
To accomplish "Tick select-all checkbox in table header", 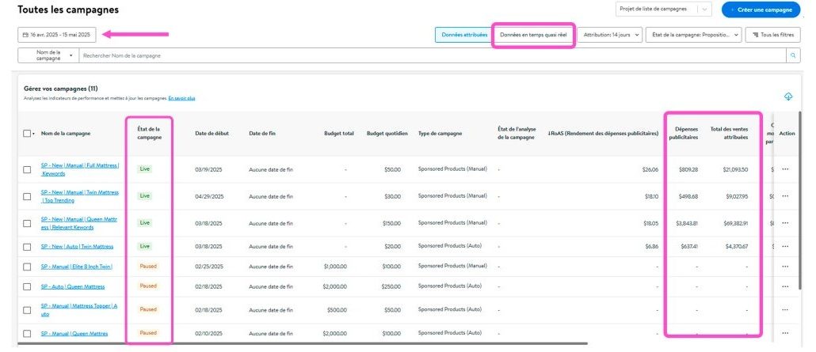I will pyautogui.click(x=27, y=134).
